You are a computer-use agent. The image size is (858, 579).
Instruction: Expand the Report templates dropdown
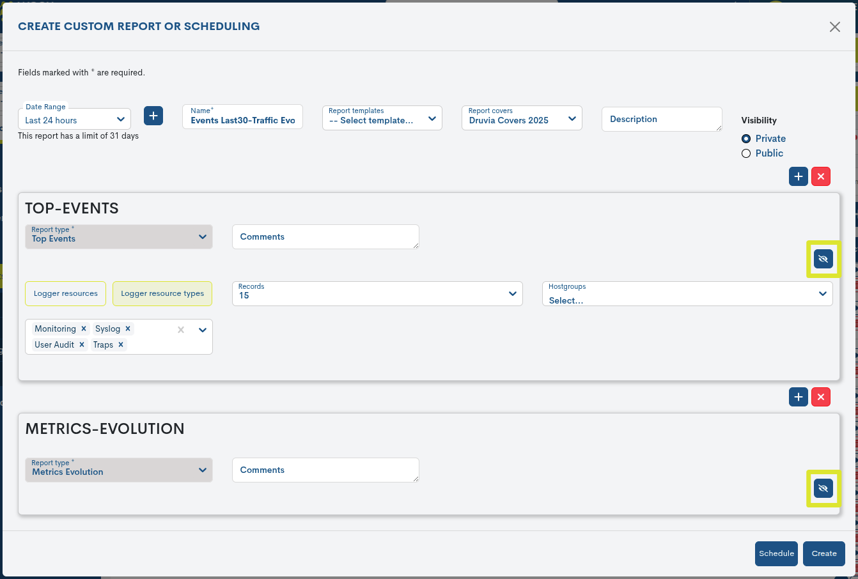(382, 118)
